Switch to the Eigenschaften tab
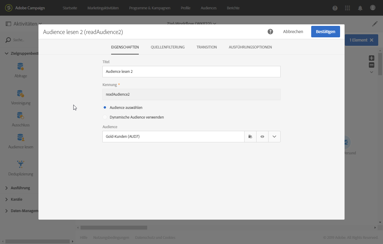This screenshot has height=244, width=383. (125, 47)
